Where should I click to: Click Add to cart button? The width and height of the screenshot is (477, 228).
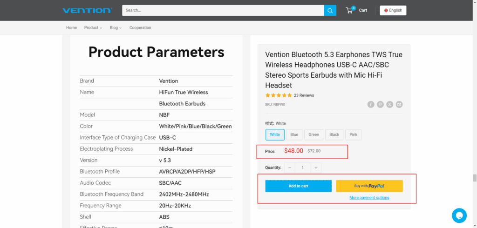pyautogui.click(x=299, y=186)
